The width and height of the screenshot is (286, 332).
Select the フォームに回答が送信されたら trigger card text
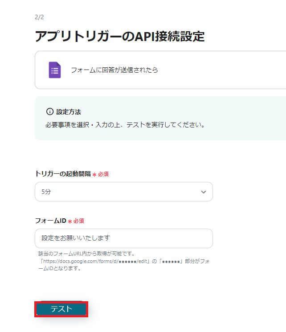tap(114, 70)
